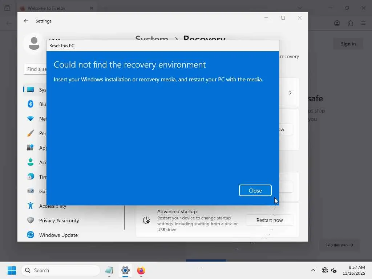
Task: Open the Accessibility figure icon
Action: (31, 206)
